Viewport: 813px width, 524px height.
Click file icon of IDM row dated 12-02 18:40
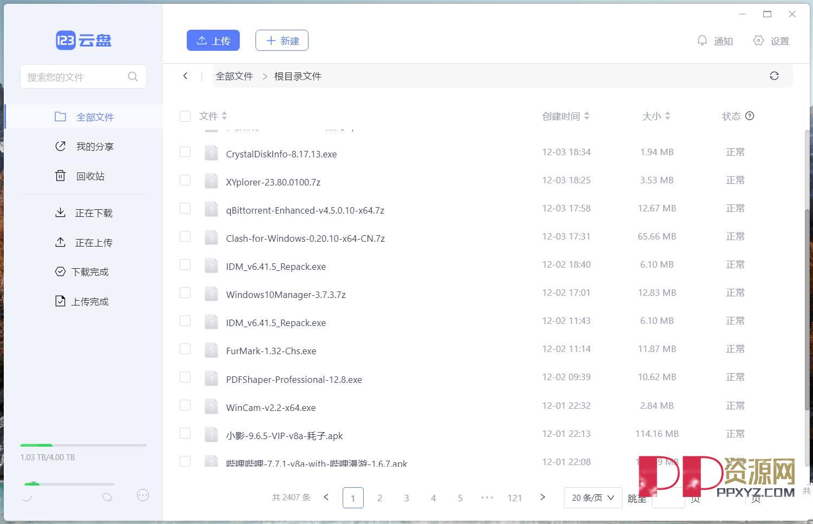(x=211, y=266)
